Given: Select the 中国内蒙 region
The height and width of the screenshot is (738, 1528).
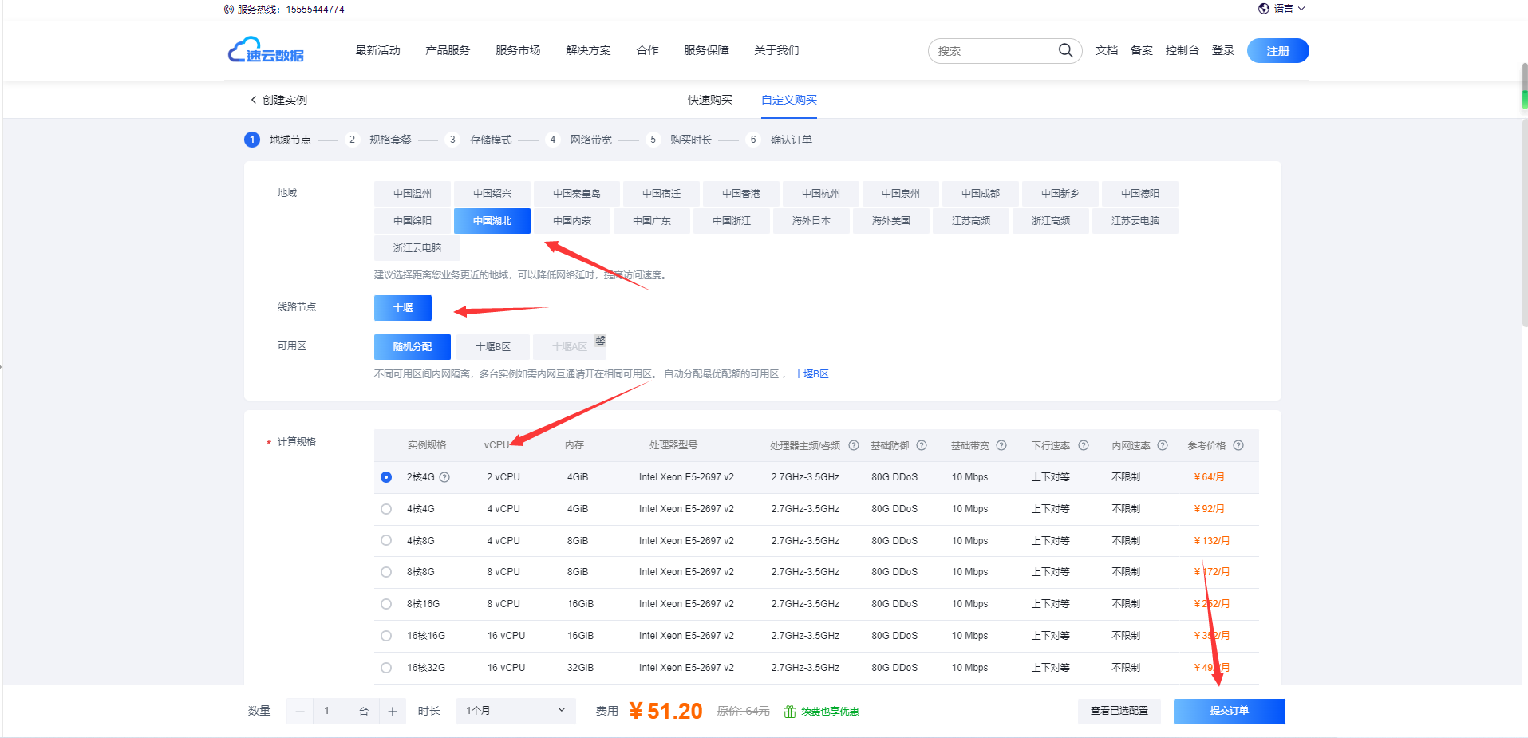Looking at the screenshot, I should 572,221.
